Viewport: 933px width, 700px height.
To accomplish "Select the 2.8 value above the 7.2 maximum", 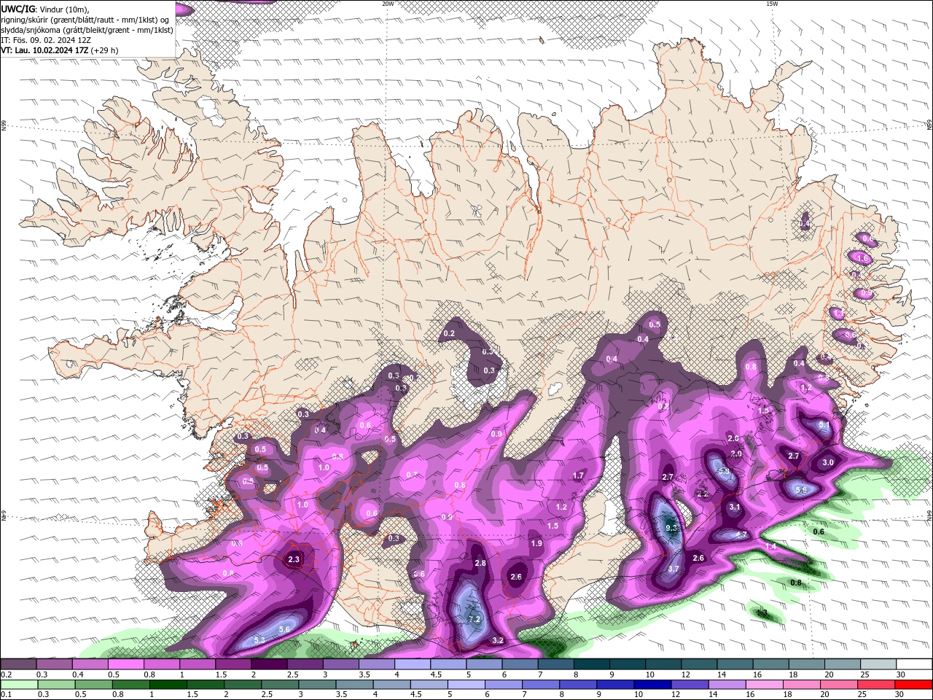I will [x=480, y=563].
